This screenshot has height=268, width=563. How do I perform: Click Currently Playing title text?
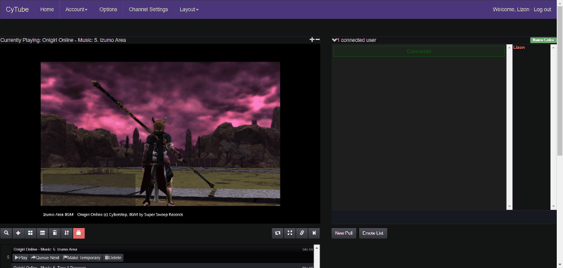[63, 40]
